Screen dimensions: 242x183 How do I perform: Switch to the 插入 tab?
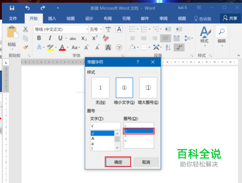[x=52, y=18]
